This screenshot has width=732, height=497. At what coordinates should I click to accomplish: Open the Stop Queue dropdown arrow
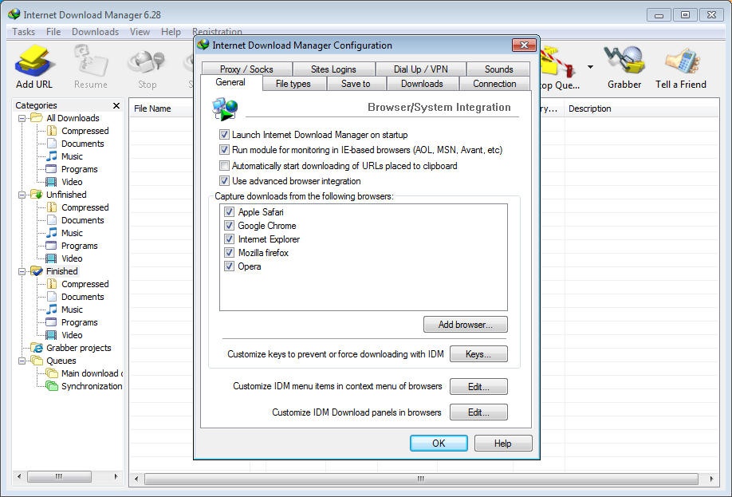pos(590,67)
